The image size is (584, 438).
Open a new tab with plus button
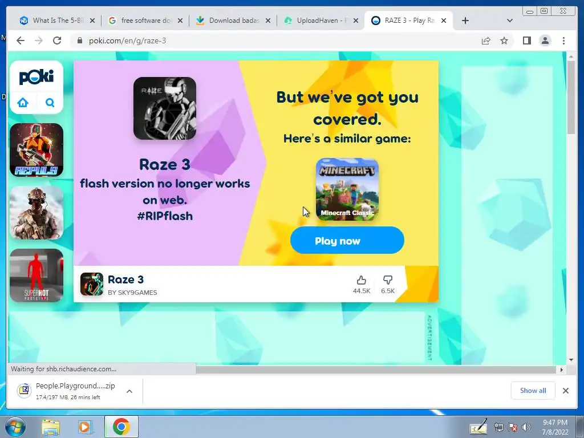point(465,21)
